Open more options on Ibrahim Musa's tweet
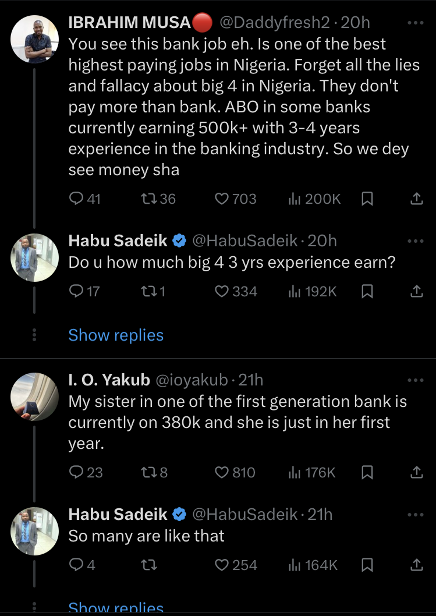This screenshot has width=436, height=616. [416, 23]
